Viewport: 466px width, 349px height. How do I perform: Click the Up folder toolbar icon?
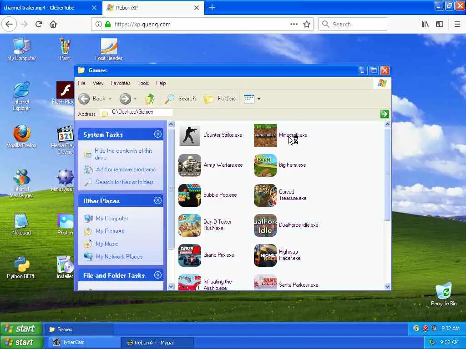(150, 99)
